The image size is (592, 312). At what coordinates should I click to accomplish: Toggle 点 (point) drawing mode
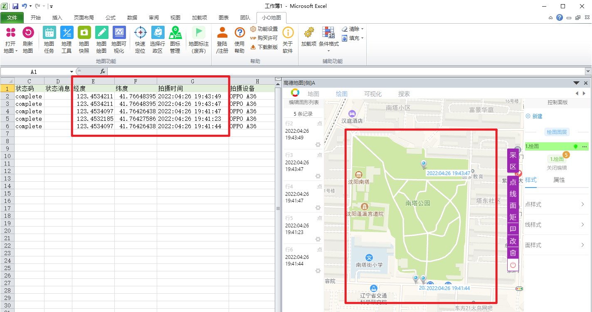(513, 182)
